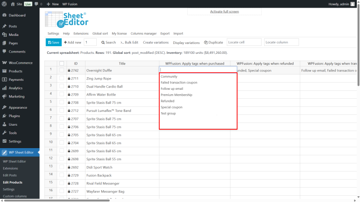This screenshot has height=202, width=360.
Task: Click the add-new row count field
Action: click(90, 42)
